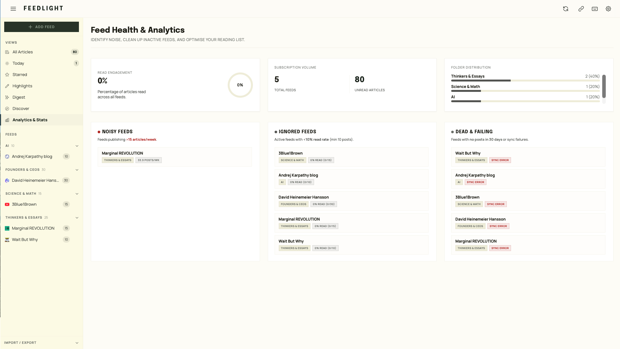Open the hamburger menu icon
Screen dimensions: 620x349
[x=13, y=9]
